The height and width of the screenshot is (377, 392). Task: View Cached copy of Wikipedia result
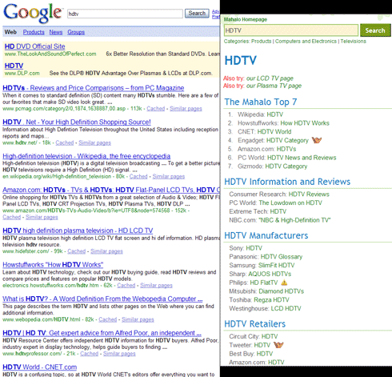click(x=138, y=176)
